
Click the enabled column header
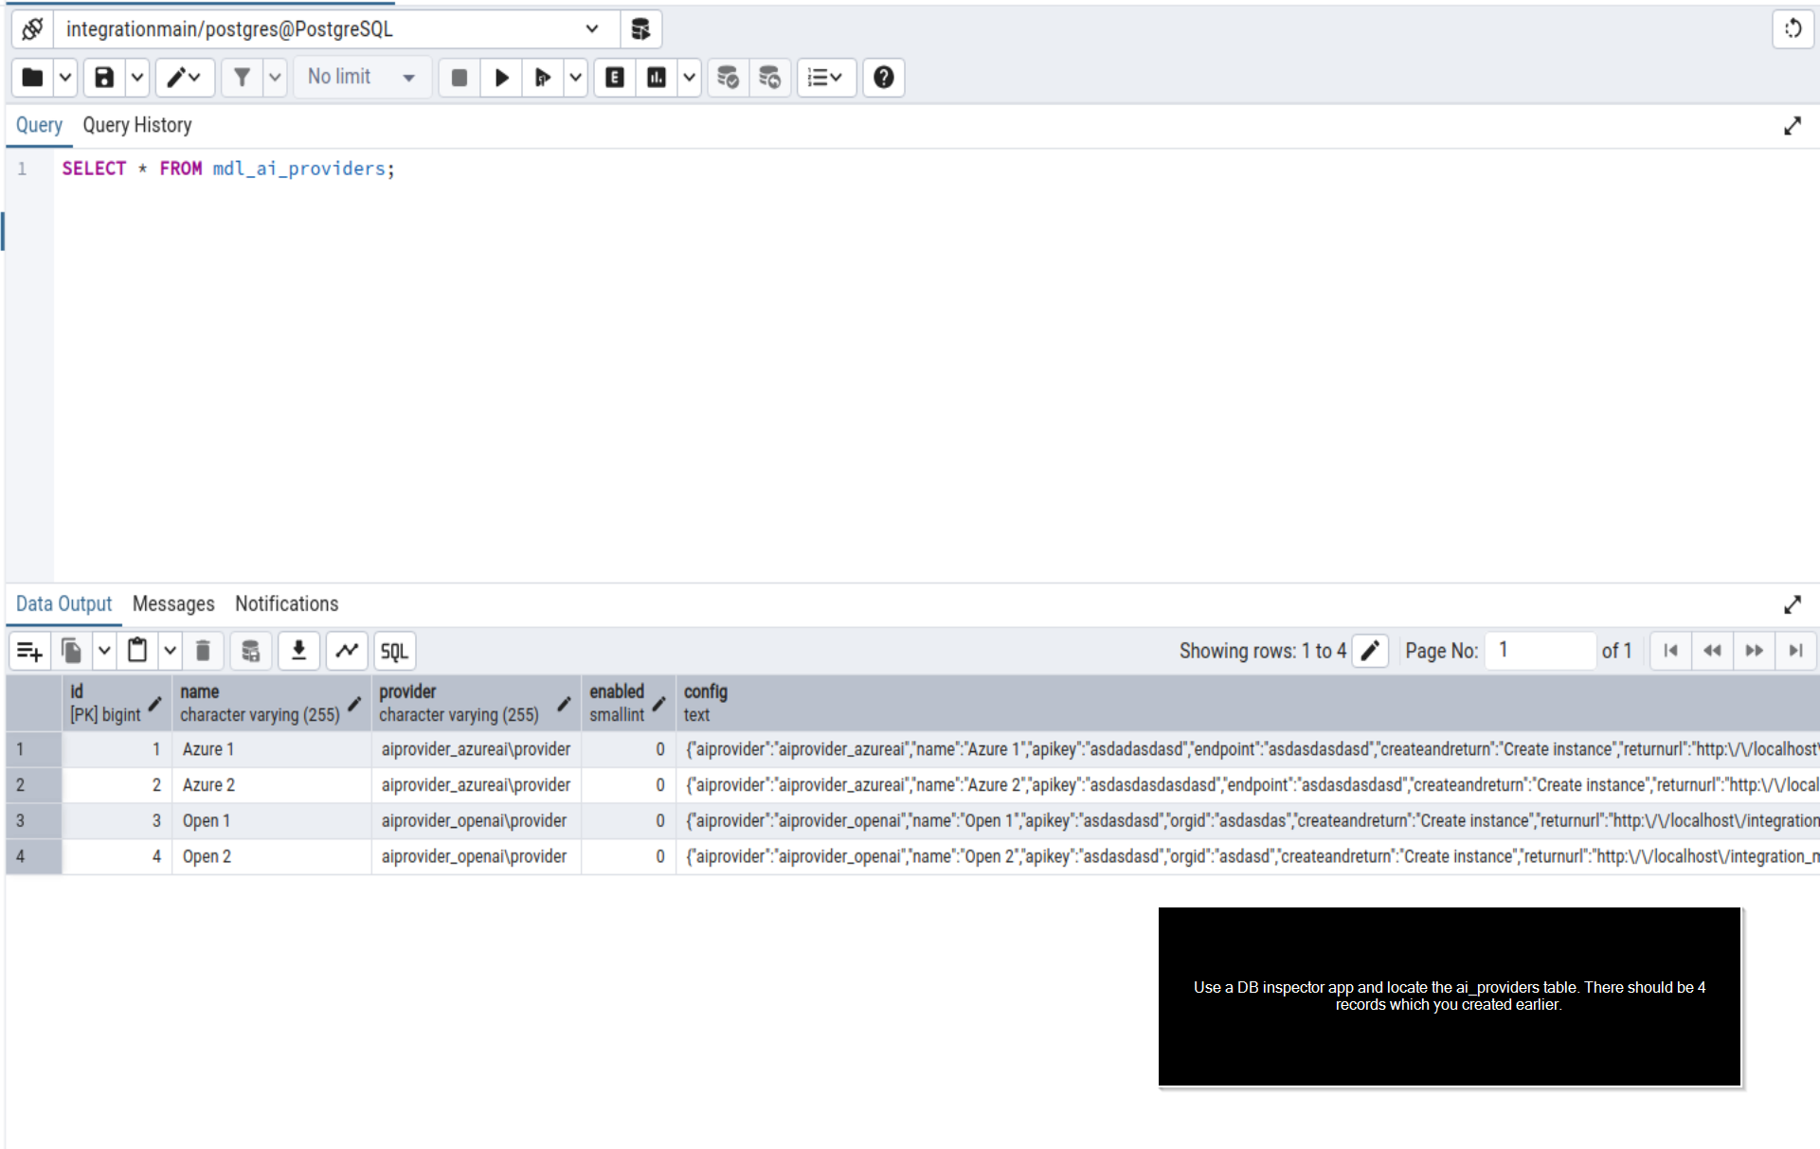pos(628,703)
